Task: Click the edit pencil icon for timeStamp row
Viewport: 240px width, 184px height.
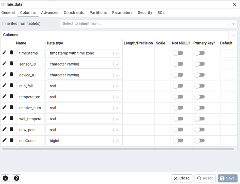Action: click(x=4, y=53)
